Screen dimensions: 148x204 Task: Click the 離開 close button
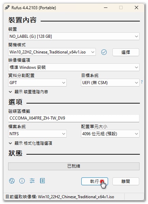[126, 181]
